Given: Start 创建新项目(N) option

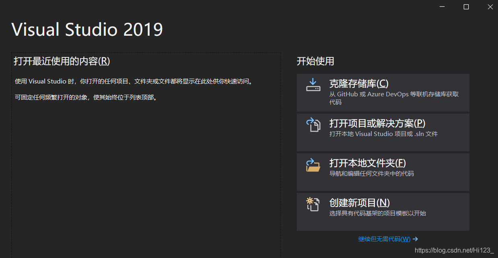Looking at the screenshot, I should [383, 212].
